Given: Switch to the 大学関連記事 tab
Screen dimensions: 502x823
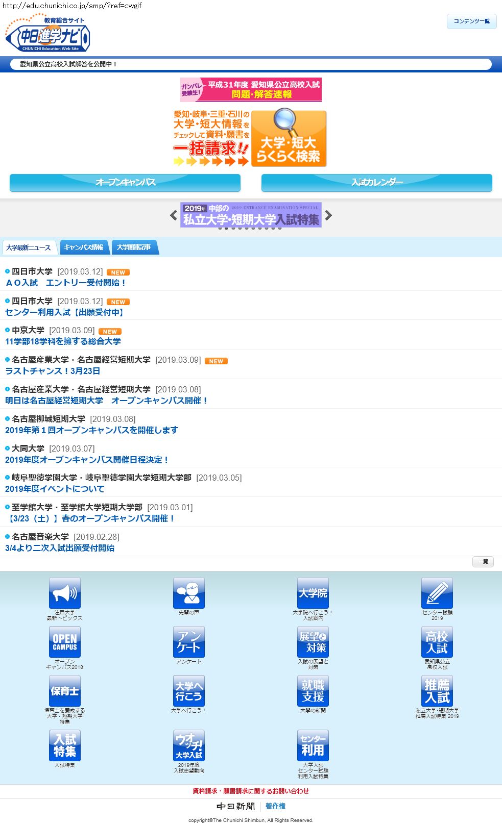Looking at the screenshot, I should click(x=134, y=247).
